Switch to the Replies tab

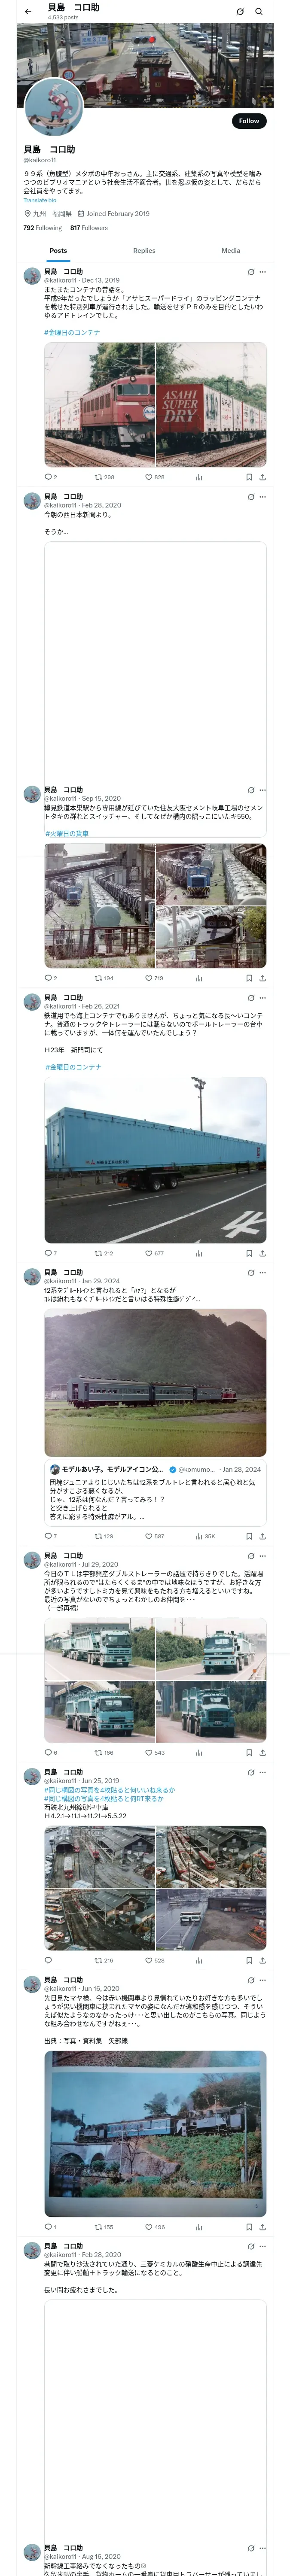tap(144, 251)
